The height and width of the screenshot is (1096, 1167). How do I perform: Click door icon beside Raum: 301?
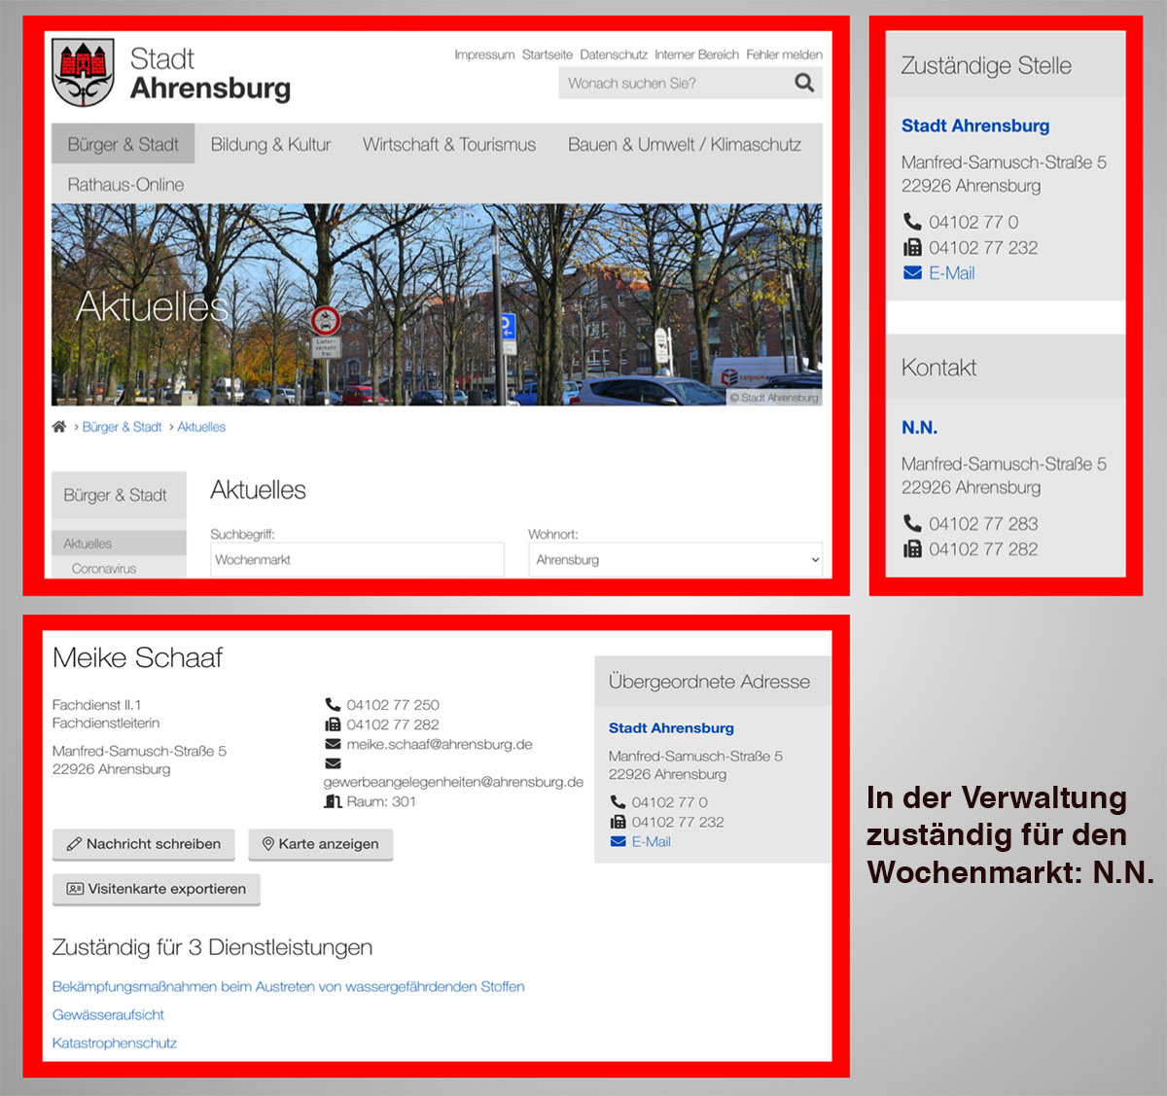pos(333,801)
